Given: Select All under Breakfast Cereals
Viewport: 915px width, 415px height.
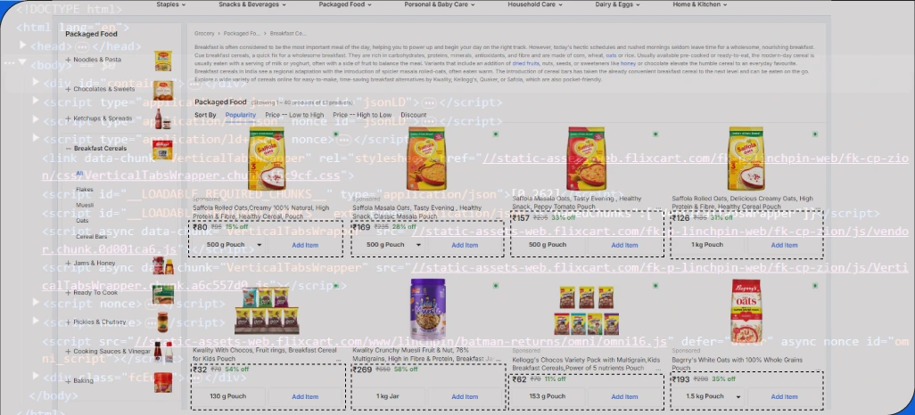Looking at the screenshot, I should coord(79,173).
